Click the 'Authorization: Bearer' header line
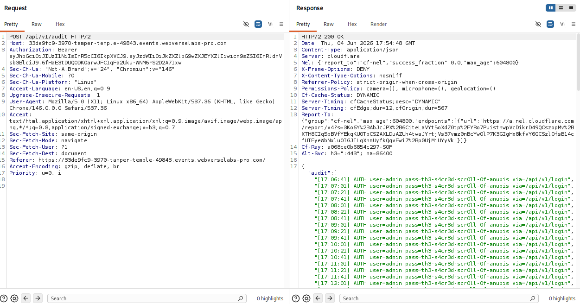 [x=43, y=50]
